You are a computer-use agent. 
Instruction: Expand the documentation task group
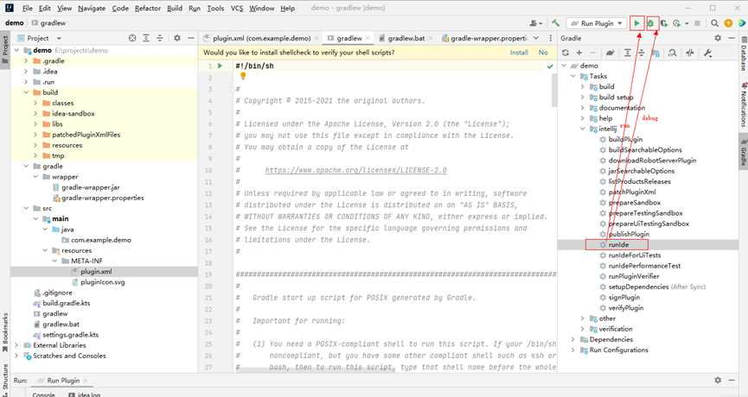(x=583, y=108)
